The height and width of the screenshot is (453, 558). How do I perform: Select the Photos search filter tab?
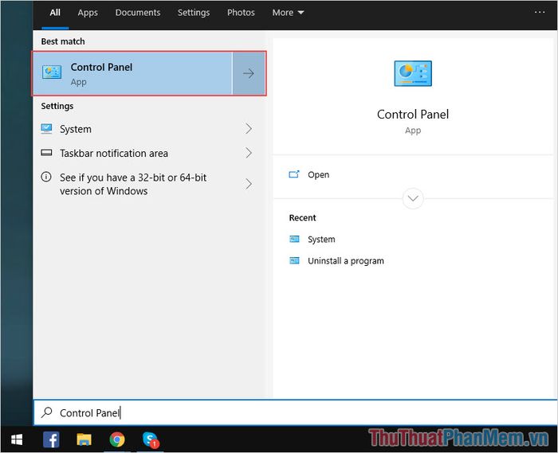click(241, 13)
